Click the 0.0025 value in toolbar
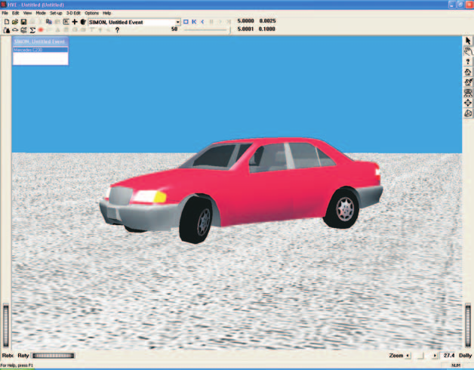The height and width of the screenshot is (370, 474). 267,21
